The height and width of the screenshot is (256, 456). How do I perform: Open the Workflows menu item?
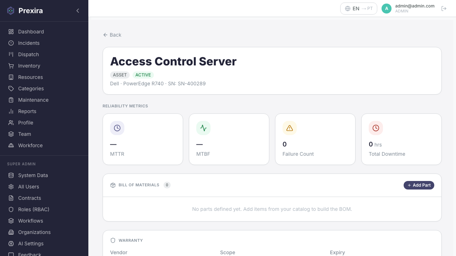pyautogui.click(x=44, y=221)
